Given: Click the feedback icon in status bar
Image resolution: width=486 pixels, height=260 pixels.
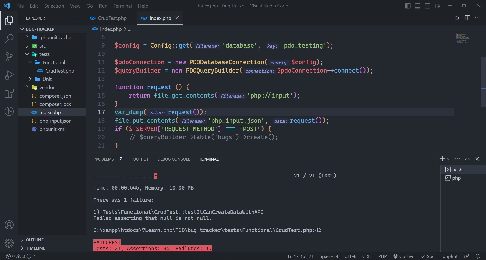Looking at the screenshot, I should [x=466, y=256].
